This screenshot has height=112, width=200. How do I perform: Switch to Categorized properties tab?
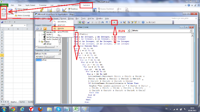click(x=49, y=57)
